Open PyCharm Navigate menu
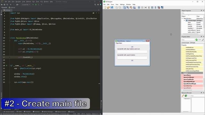Screen dimensions: 205x115 point(18,2)
